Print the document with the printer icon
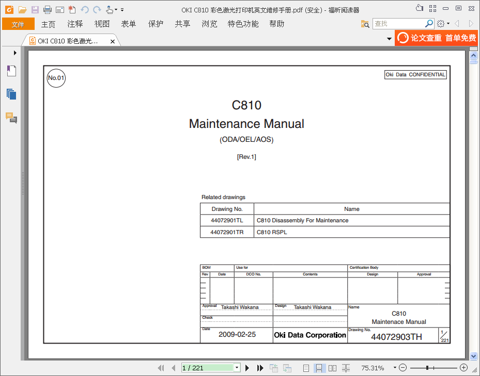The height and width of the screenshot is (376, 480). [x=48, y=10]
